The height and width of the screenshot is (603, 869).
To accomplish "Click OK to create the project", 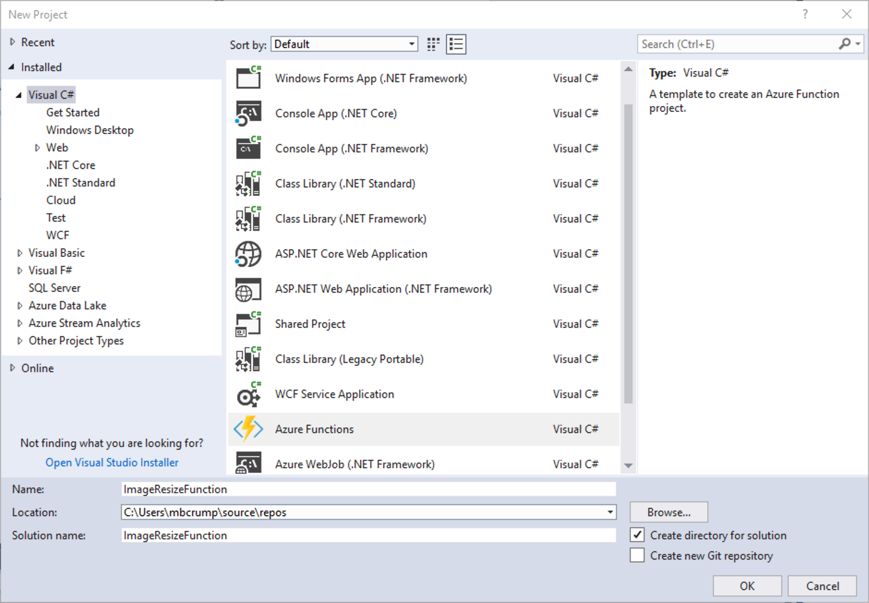I will click(x=747, y=586).
